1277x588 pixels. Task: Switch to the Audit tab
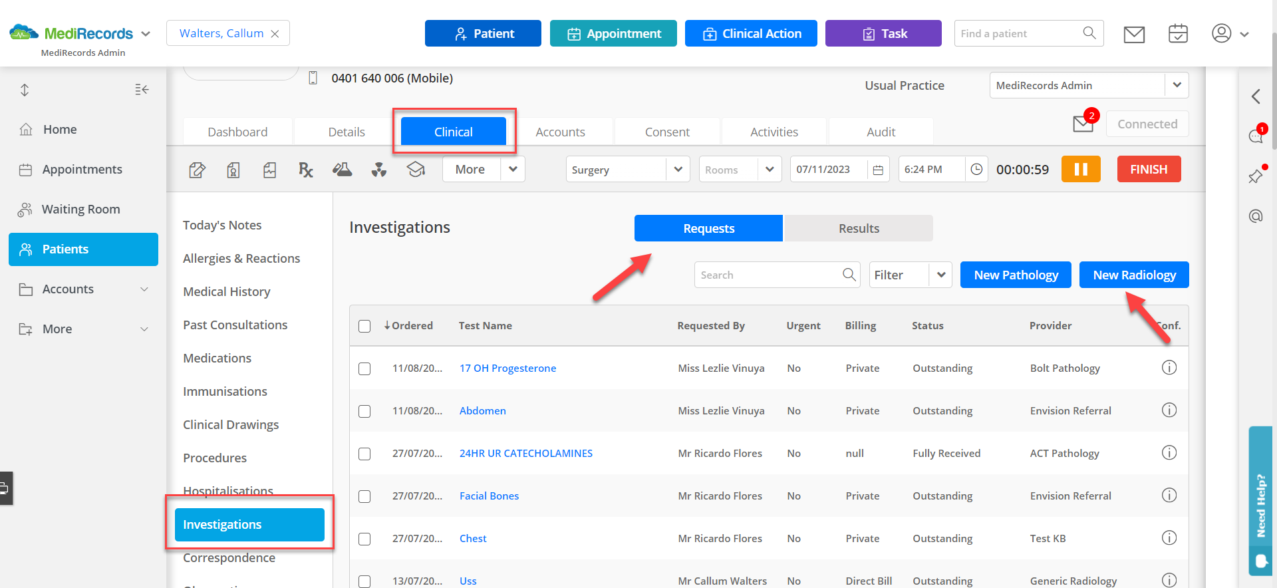(x=881, y=132)
